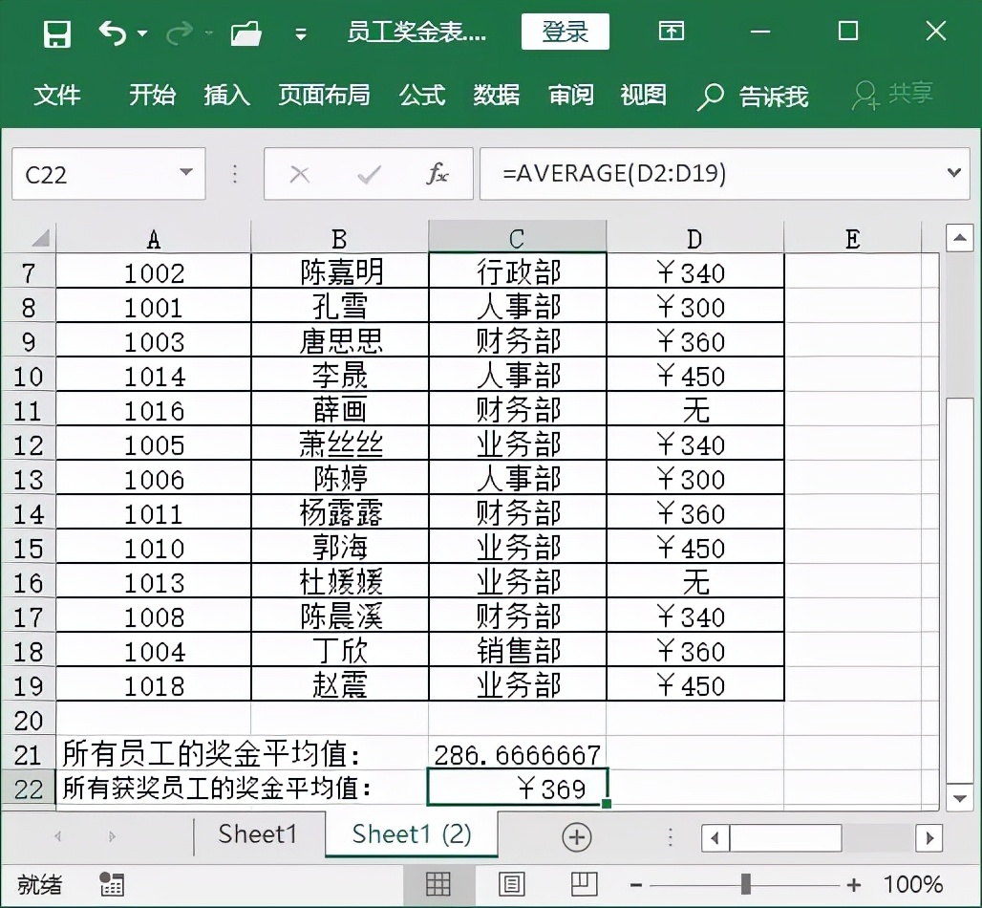The image size is (982, 908).
Task: Switch to the 数据 ribbon tab
Action: point(496,96)
